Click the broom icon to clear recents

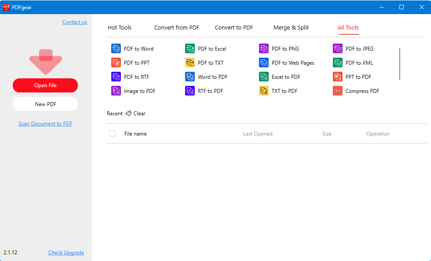pos(128,114)
